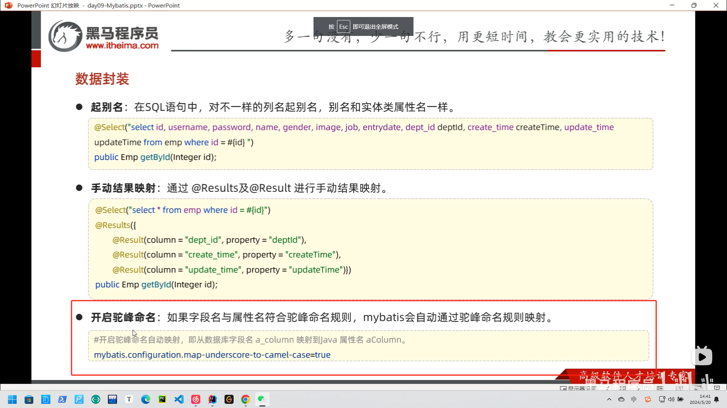
Task: Click the first 'public Emp getById(Integer id);' line
Action: (x=155, y=157)
